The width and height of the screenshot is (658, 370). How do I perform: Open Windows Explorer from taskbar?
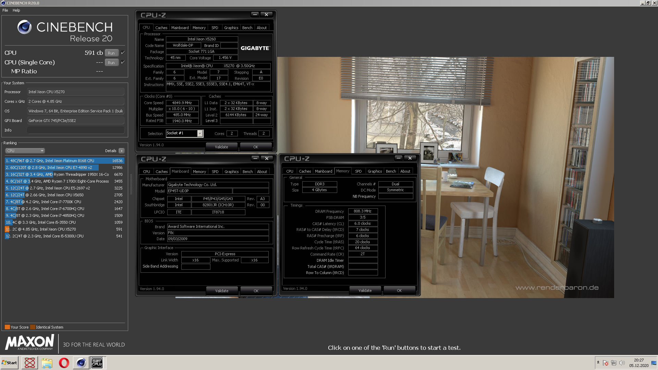[47, 363]
